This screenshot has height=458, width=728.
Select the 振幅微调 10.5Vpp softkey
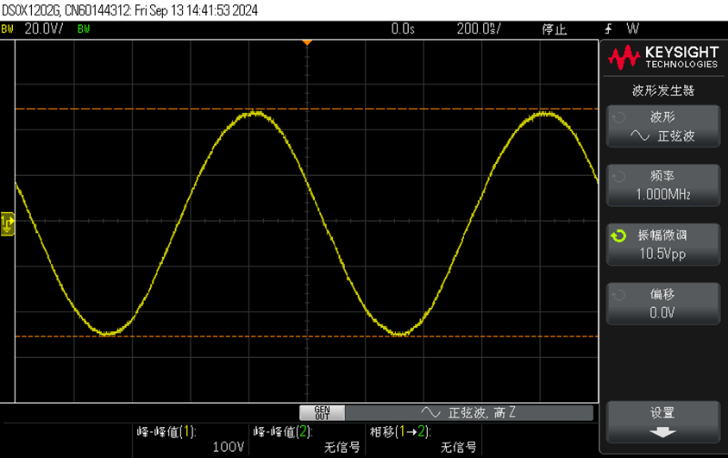point(662,244)
